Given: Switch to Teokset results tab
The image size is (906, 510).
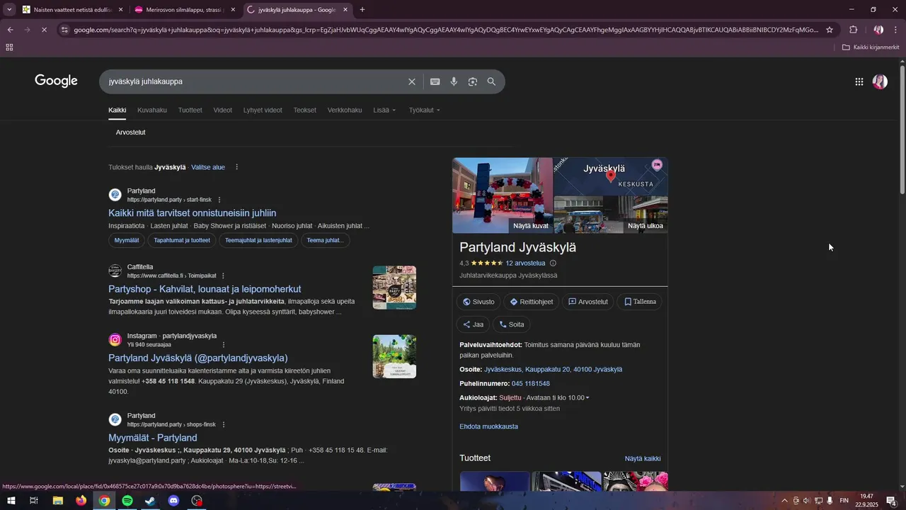Looking at the screenshot, I should (x=305, y=110).
